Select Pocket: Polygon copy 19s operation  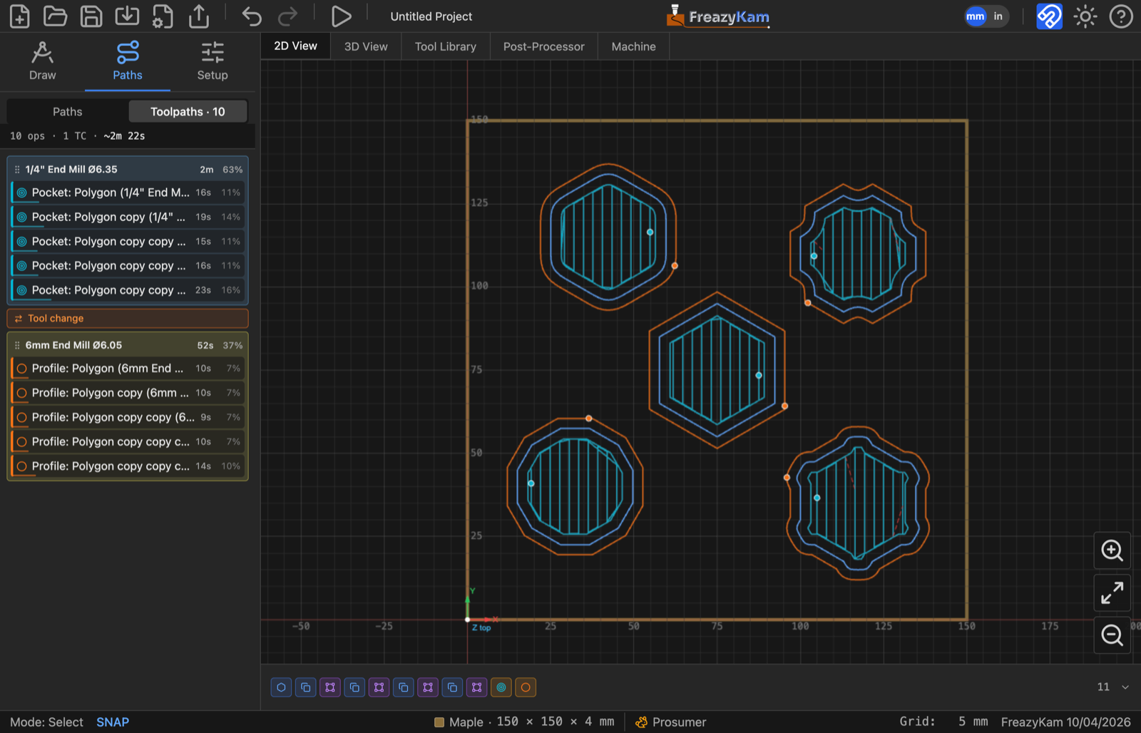[x=128, y=217]
